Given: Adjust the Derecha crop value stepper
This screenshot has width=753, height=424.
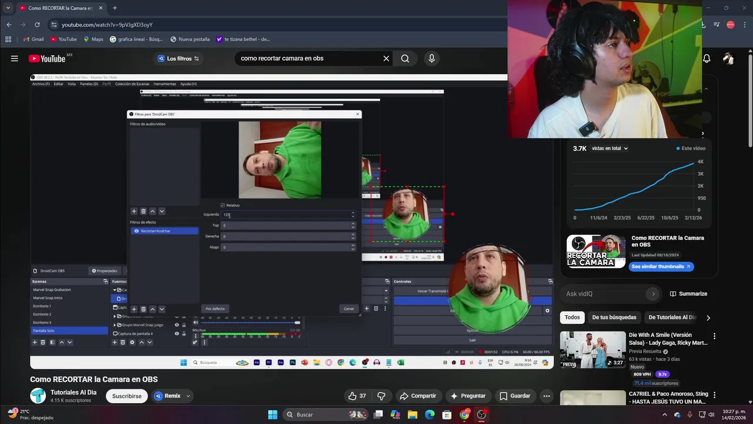Looking at the screenshot, I should [x=353, y=236].
